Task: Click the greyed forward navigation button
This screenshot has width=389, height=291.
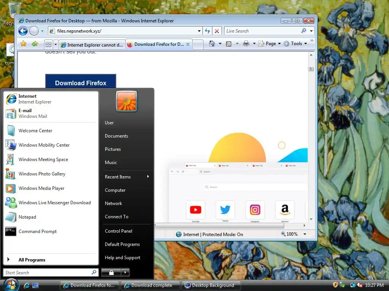Action: click(x=34, y=31)
